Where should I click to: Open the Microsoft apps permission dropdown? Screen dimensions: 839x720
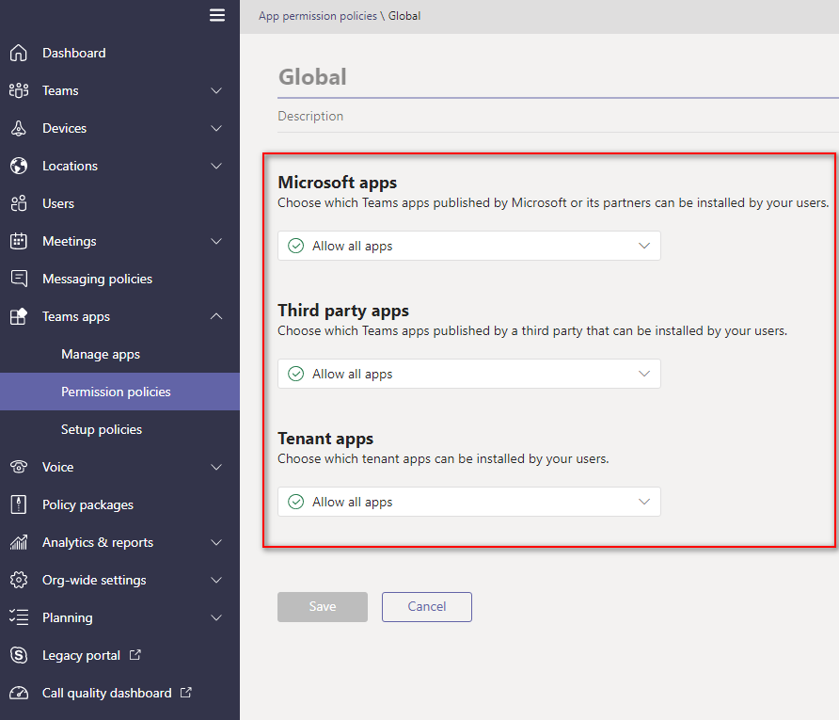(x=468, y=246)
